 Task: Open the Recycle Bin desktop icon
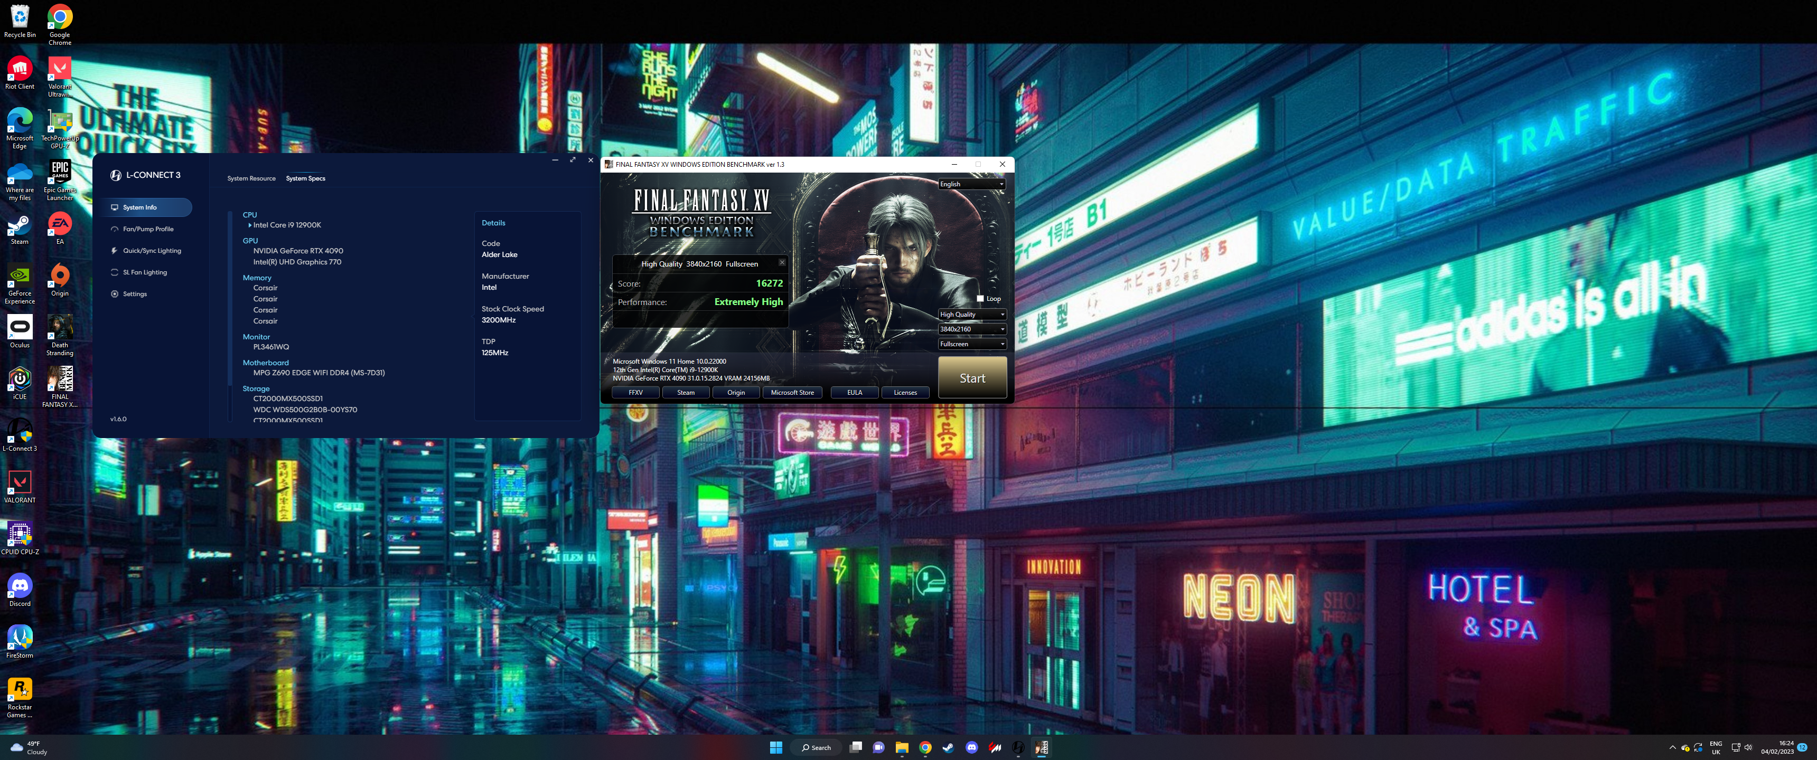[x=20, y=21]
